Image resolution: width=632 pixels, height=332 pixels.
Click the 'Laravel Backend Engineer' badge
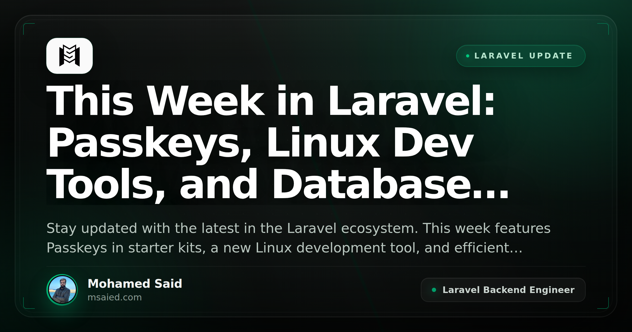click(x=503, y=290)
